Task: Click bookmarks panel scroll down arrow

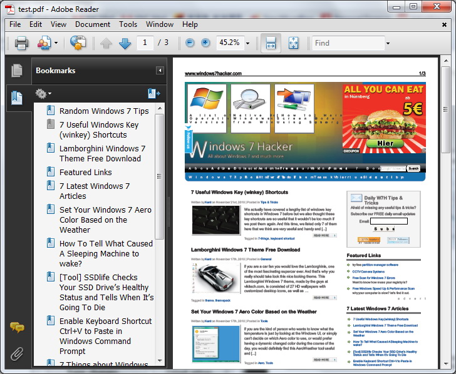Action: pos(160,361)
